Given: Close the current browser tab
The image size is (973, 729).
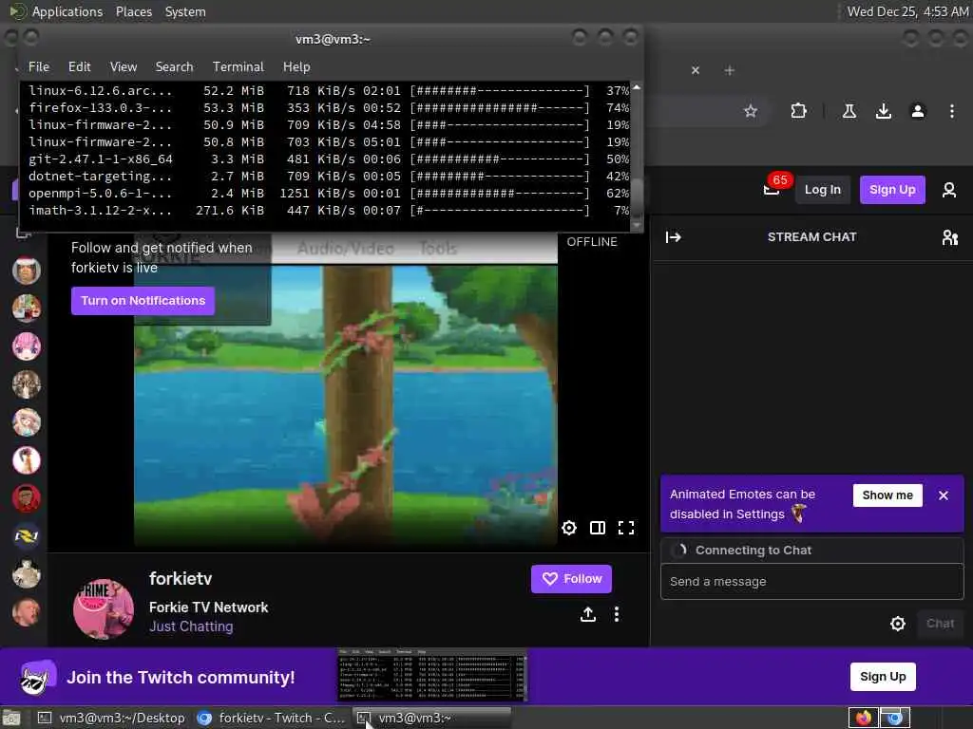Looking at the screenshot, I should [696, 70].
